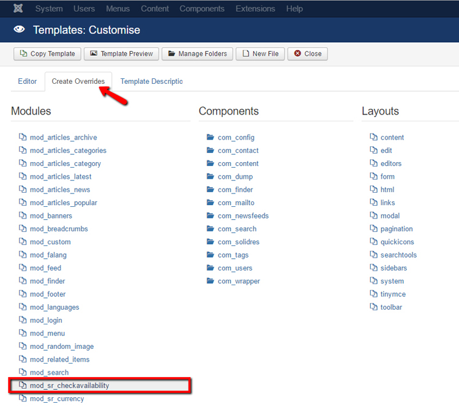459x407 pixels.
Task: Open the System menu
Action: click(x=49, y=9)
